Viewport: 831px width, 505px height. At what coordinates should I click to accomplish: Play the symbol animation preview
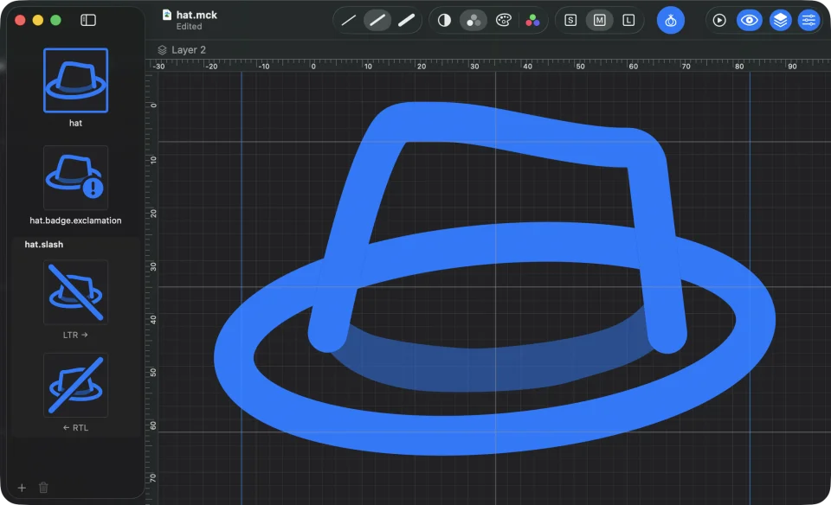[x=719, y=21]
